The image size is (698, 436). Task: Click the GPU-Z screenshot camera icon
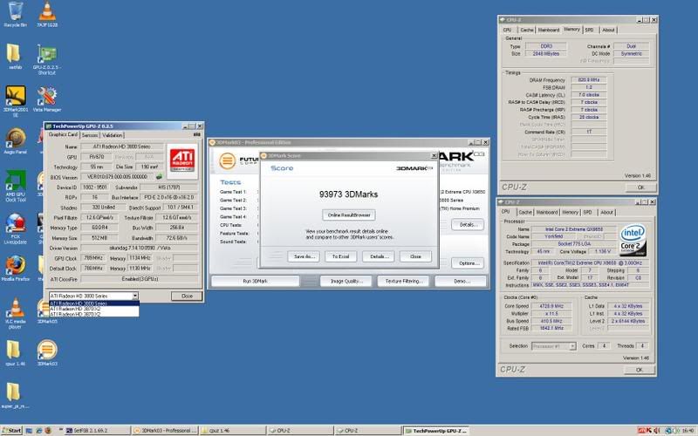197,134
